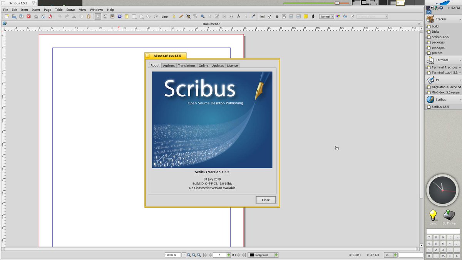Select the Eye Dropper tool
This screenshot has height=260, width=462.
coord(253,17)
